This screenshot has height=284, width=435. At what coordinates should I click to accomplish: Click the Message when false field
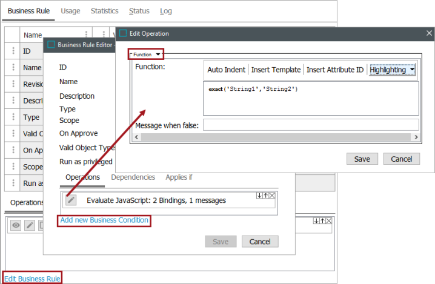click(x=311, y=125)
